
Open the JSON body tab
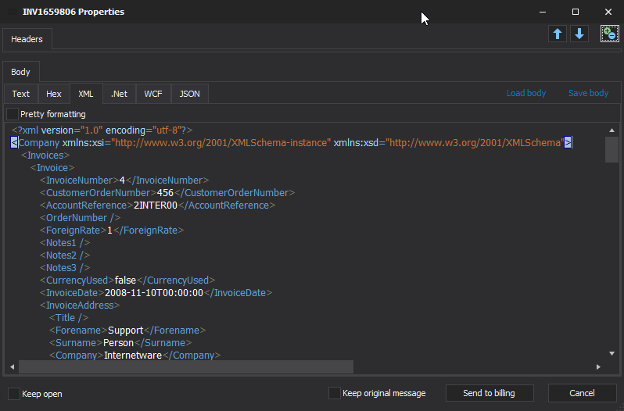189,94
